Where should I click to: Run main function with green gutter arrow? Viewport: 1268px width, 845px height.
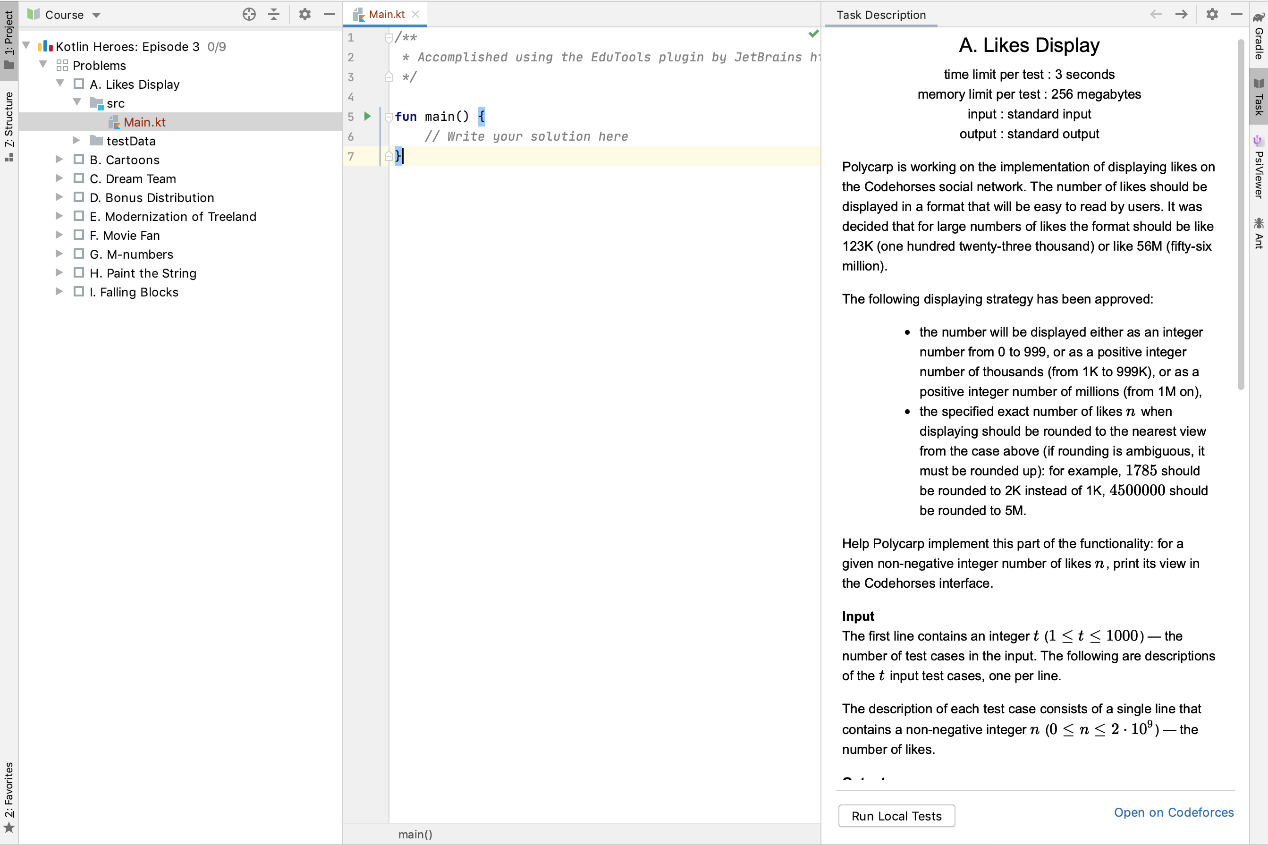368,117
